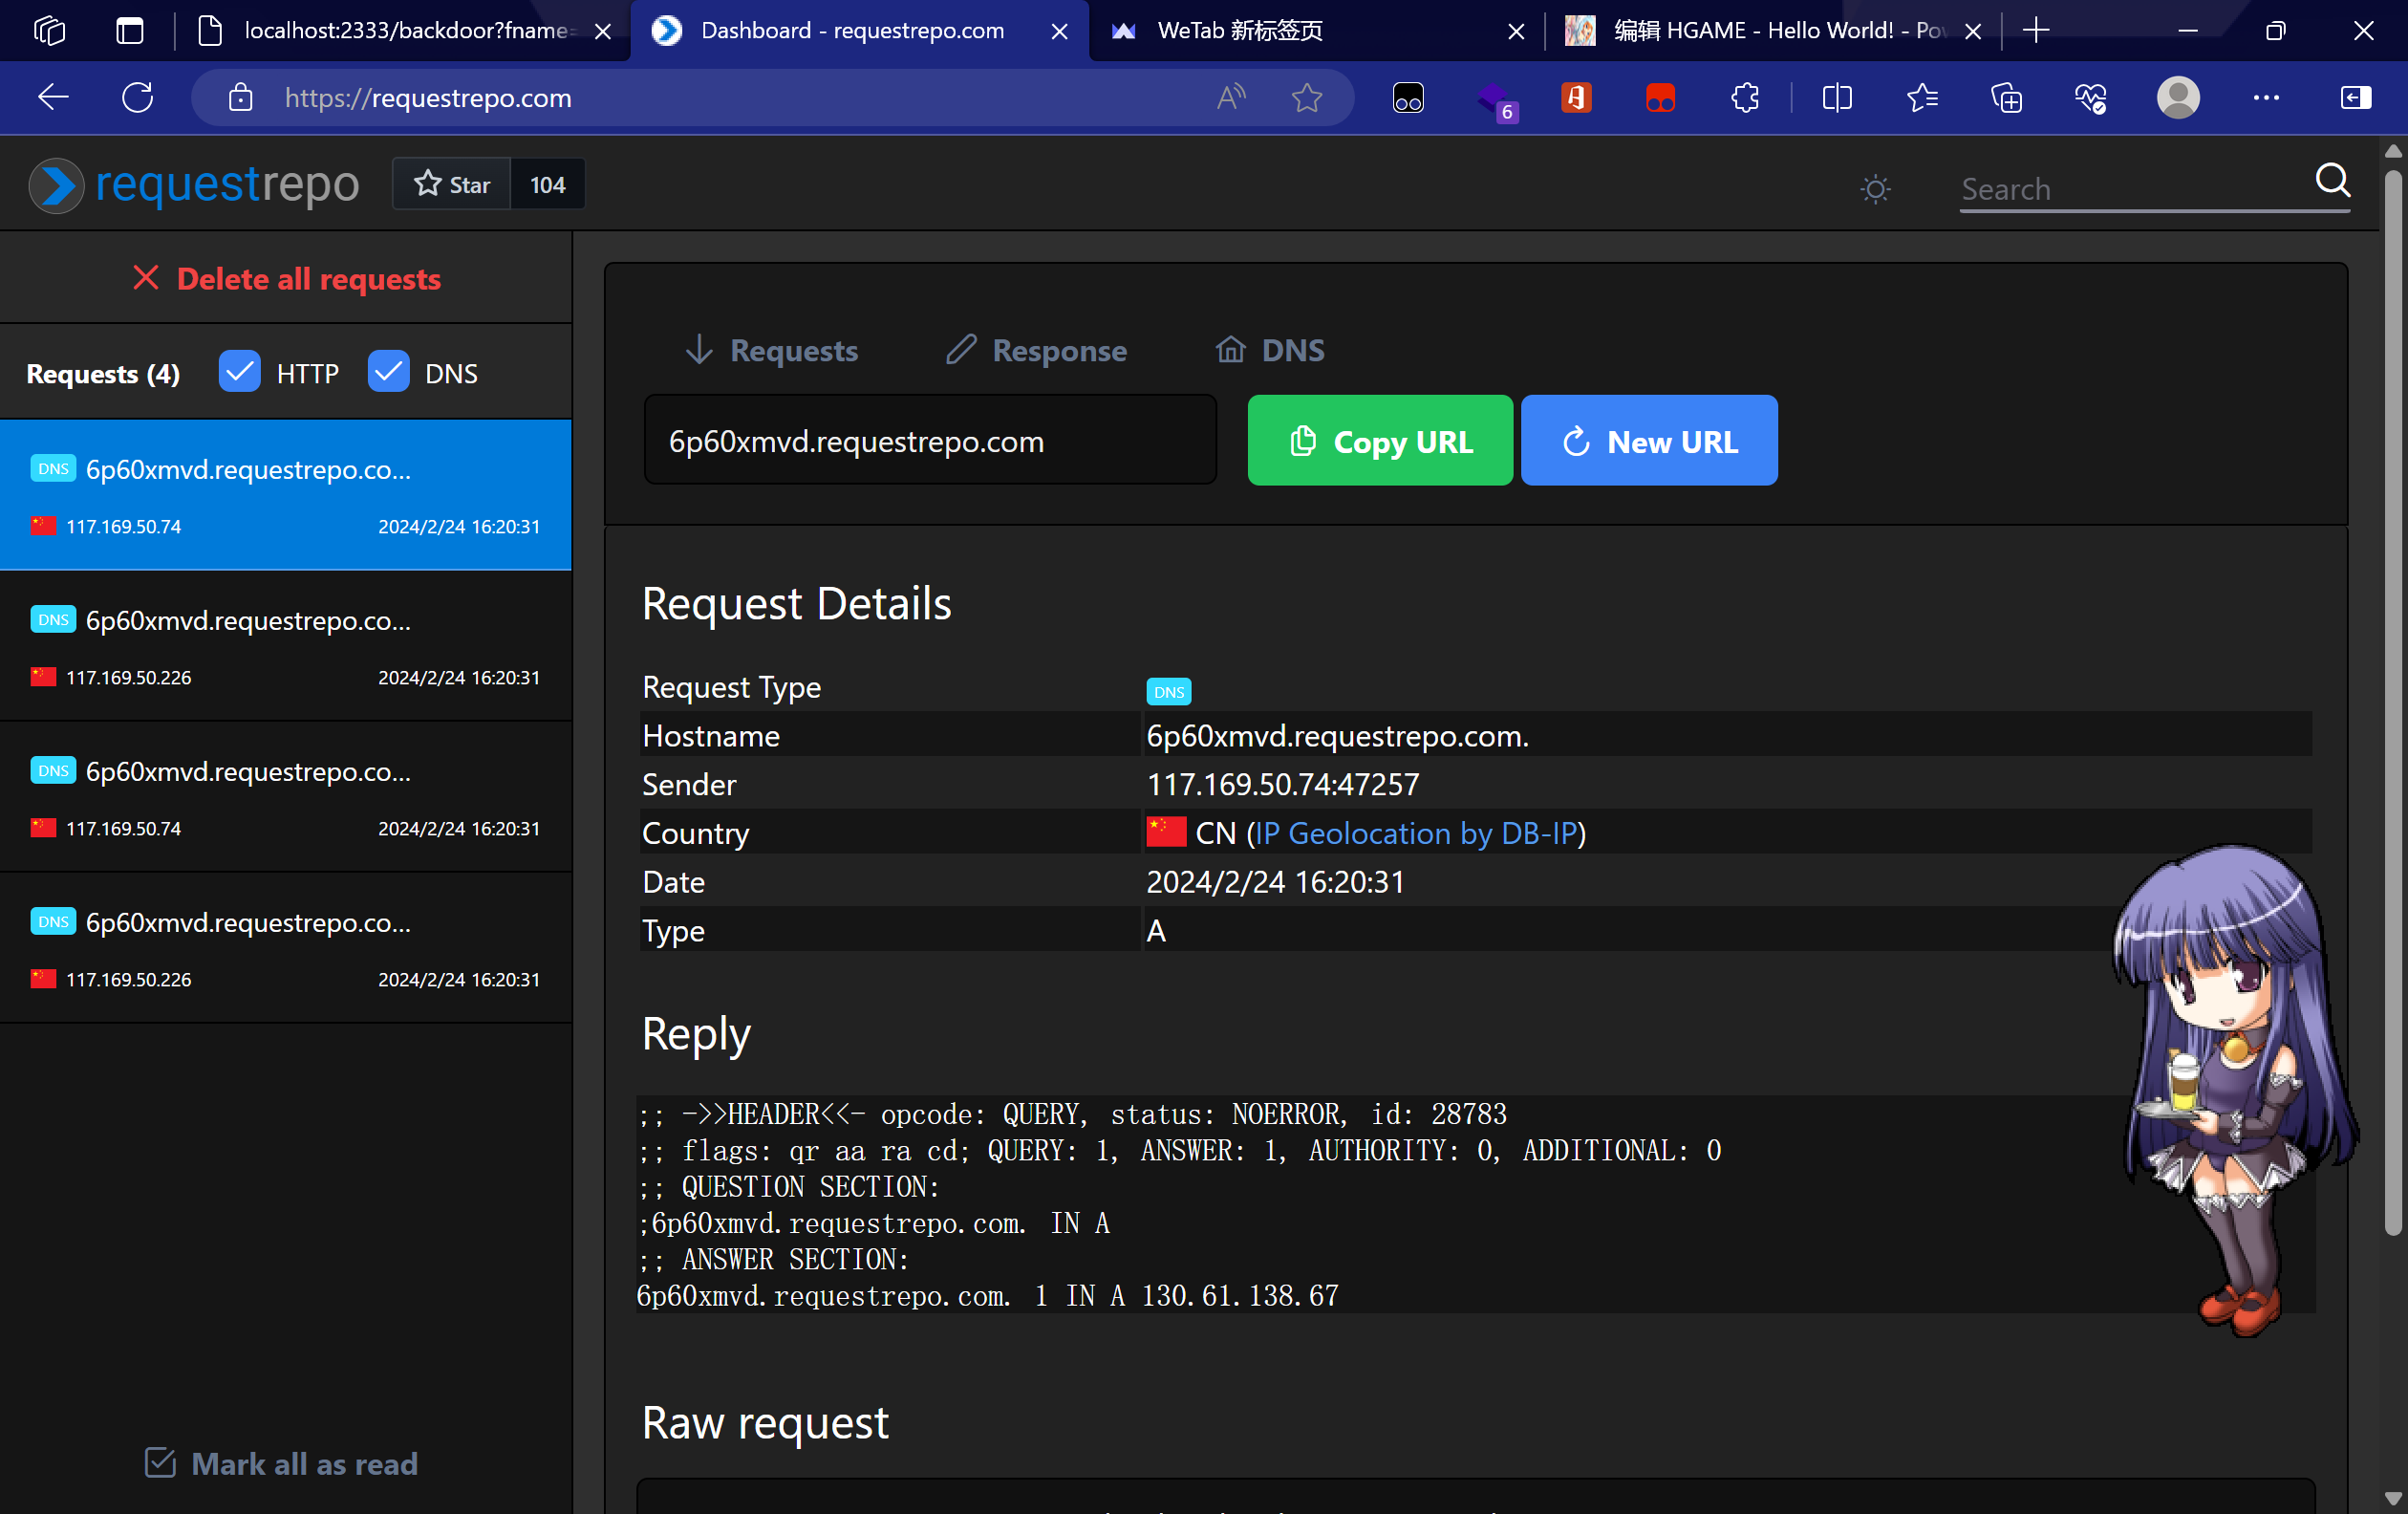The image size is (2408, 1514).
Task: Switch to the Response tab
Action: tap(1037, 350)
